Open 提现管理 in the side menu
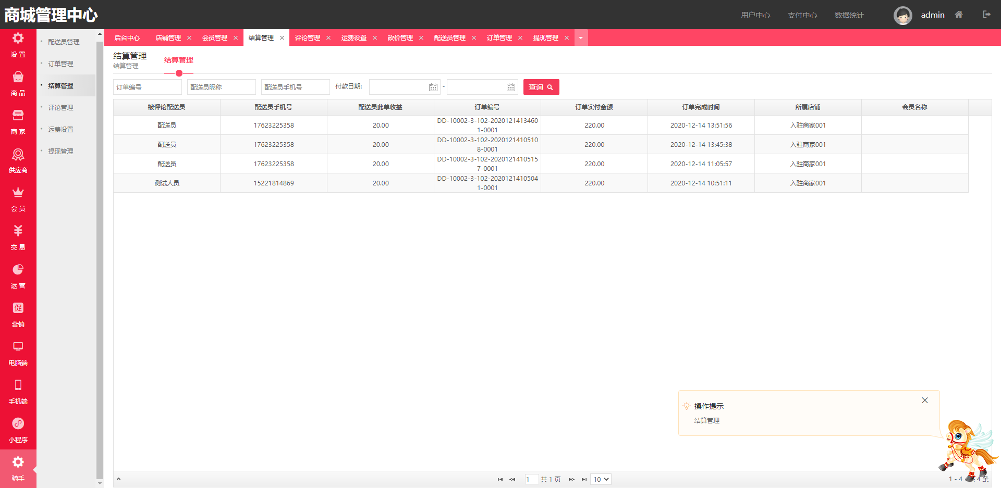Viewport: 1001px width, 488px height. tap(60, 152)
